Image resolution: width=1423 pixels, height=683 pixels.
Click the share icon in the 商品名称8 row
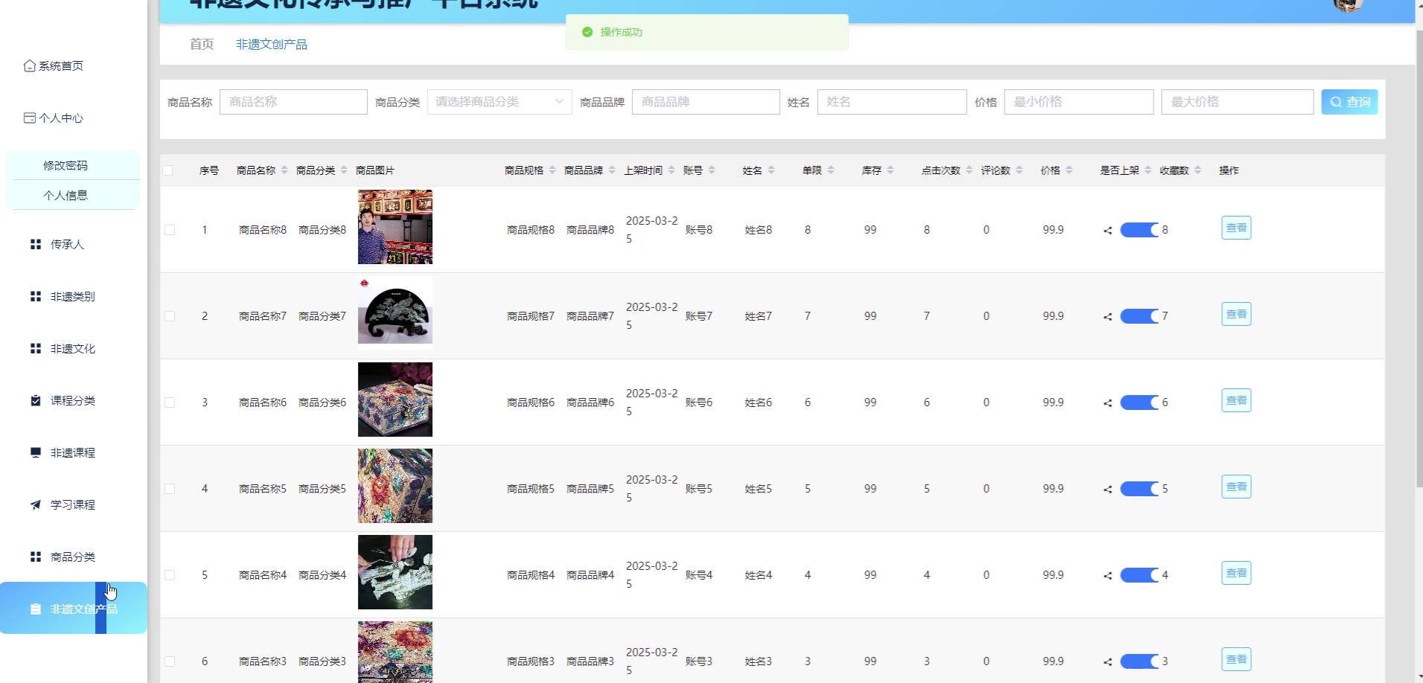(x=1107, y=231)
